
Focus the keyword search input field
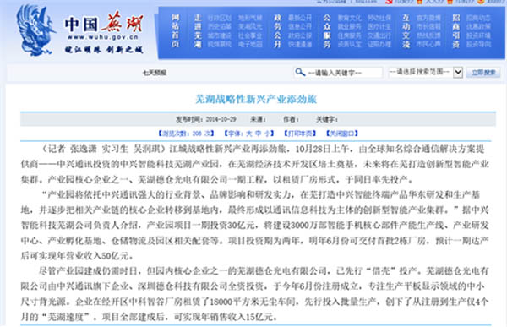pyautogui.click(x=338, y=73)
